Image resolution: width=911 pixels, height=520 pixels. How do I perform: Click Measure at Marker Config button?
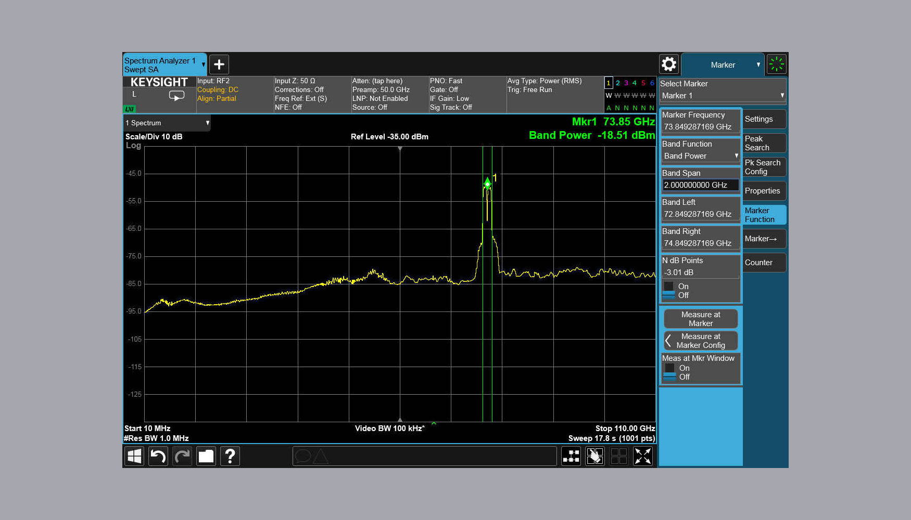701,341
